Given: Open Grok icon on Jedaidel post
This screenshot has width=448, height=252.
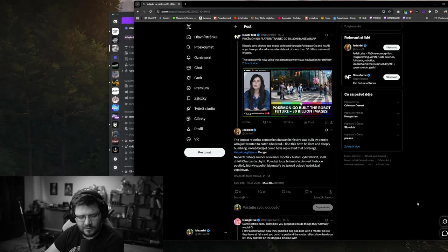Looking at the screenshot, I should coord(327,130).
